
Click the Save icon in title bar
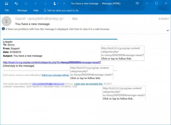tap(7, 4)
